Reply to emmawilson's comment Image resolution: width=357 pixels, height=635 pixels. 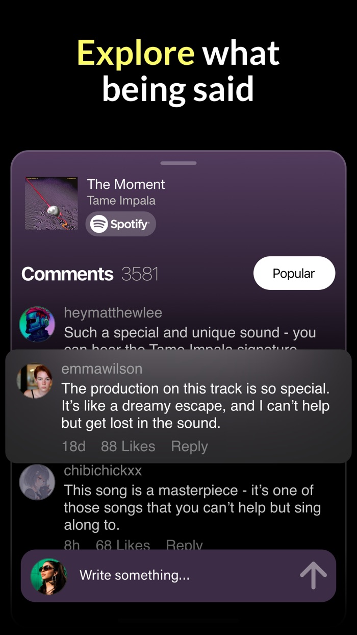(189, 446)
